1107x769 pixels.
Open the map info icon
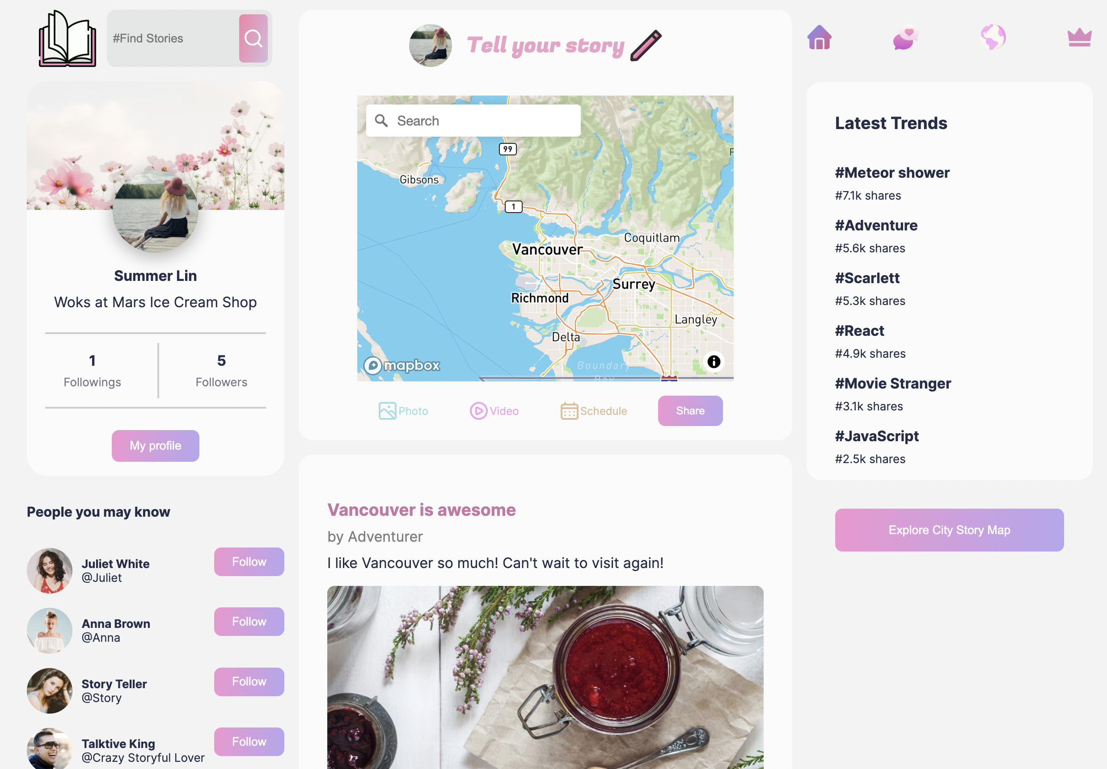pyautogui.click(x=714, y=362)
